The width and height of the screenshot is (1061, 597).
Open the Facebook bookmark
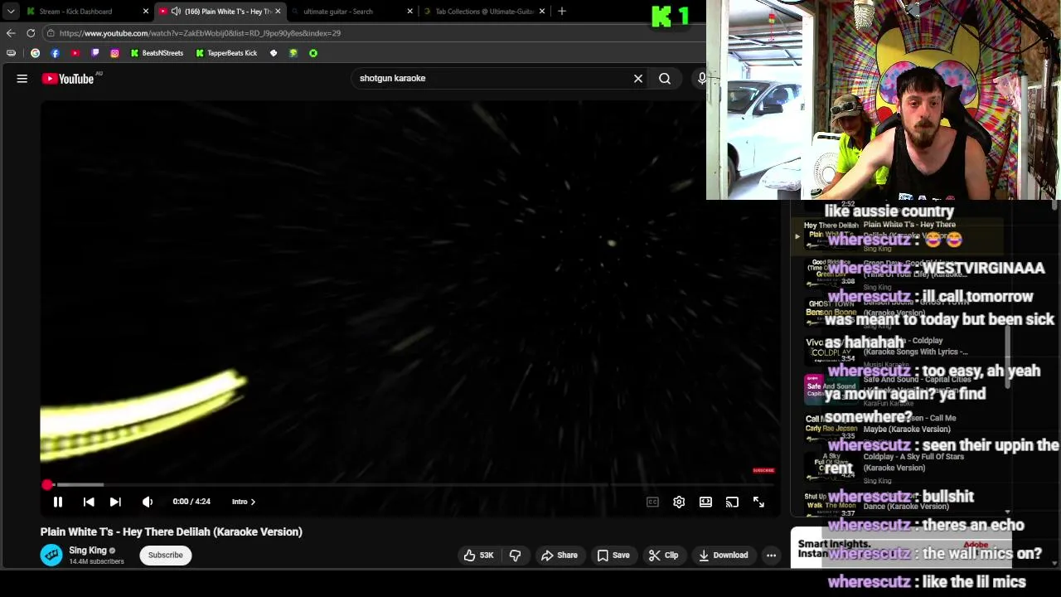pyautogui.click(x=55, y=53)
